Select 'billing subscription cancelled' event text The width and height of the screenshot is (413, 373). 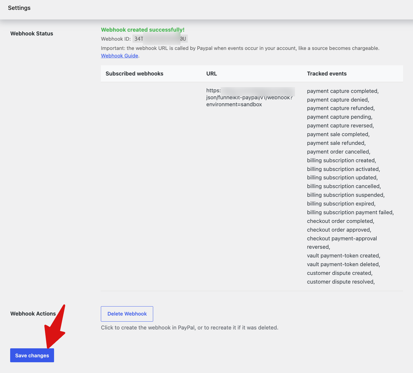pyautogui.click(x=344, y=186)
